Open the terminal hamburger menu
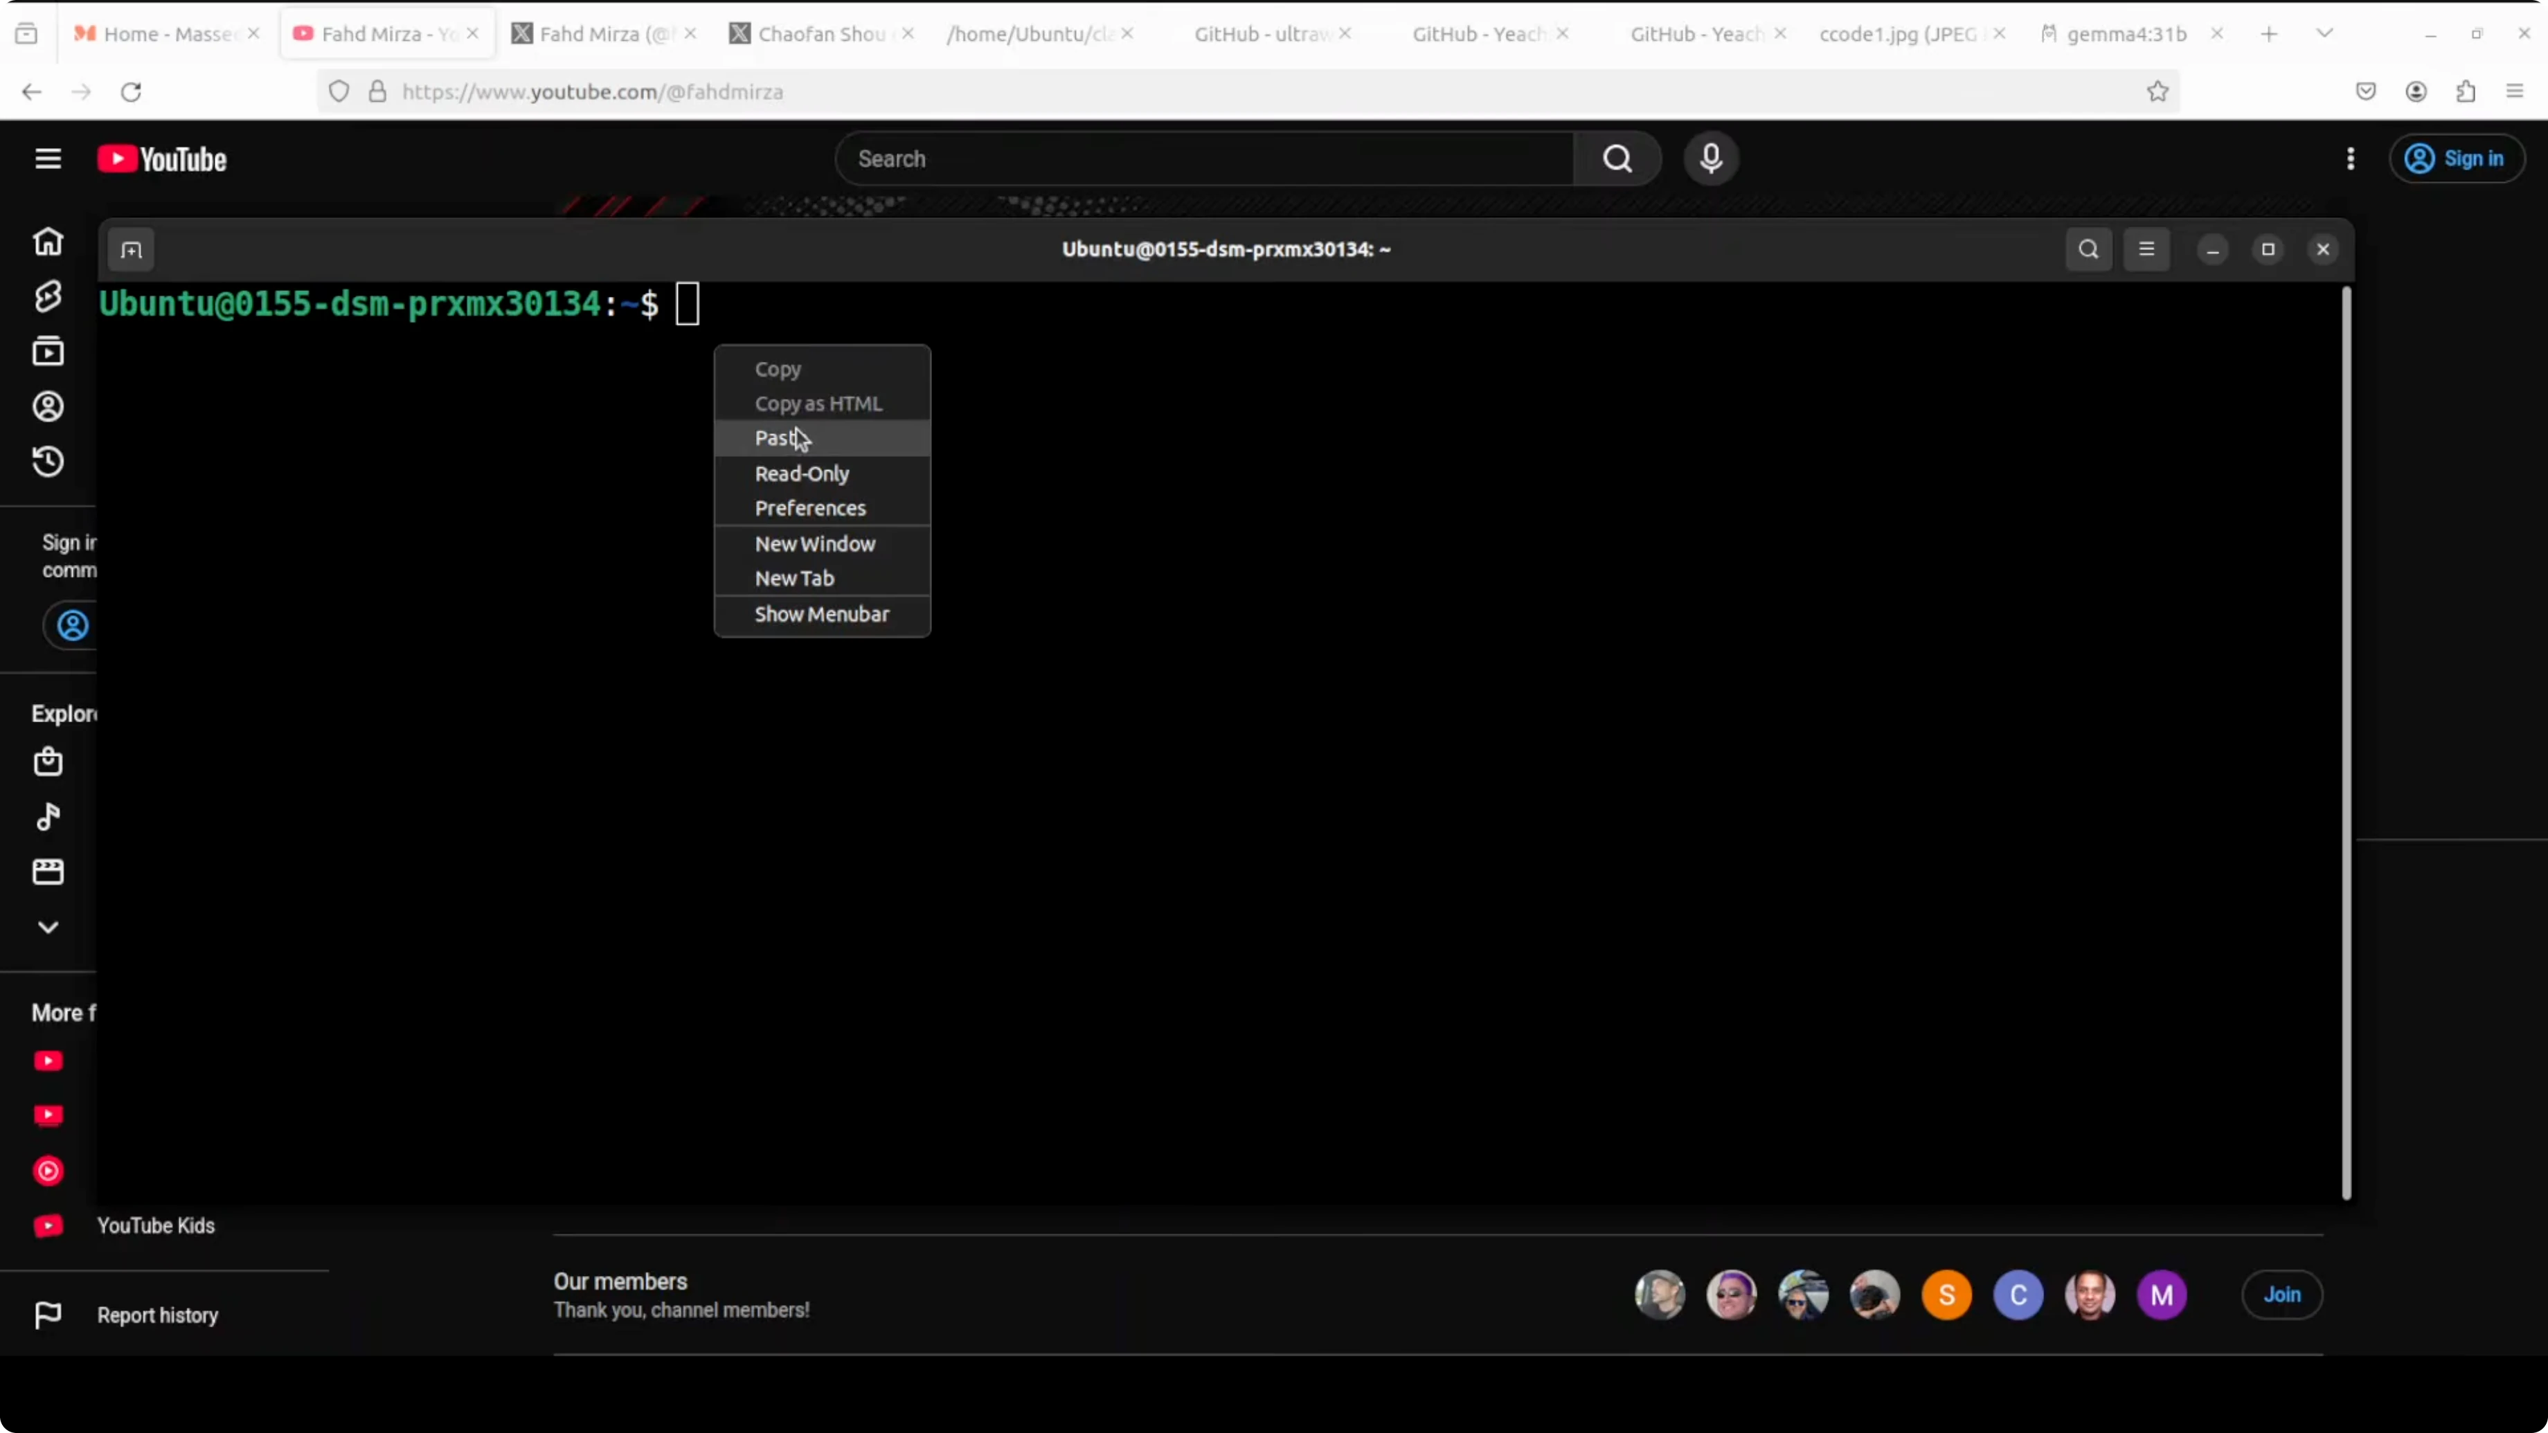 tap(2146, 249)
